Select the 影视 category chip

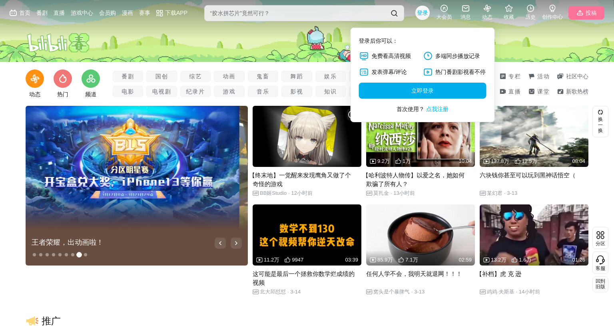[297, 91]
